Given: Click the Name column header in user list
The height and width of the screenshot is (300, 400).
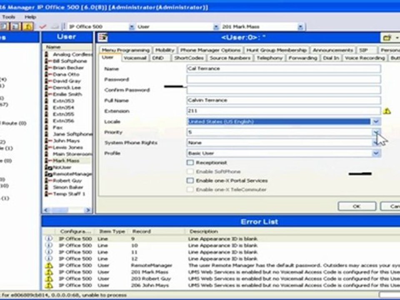Looking at the screenshot, I should [x=67, y=47].
